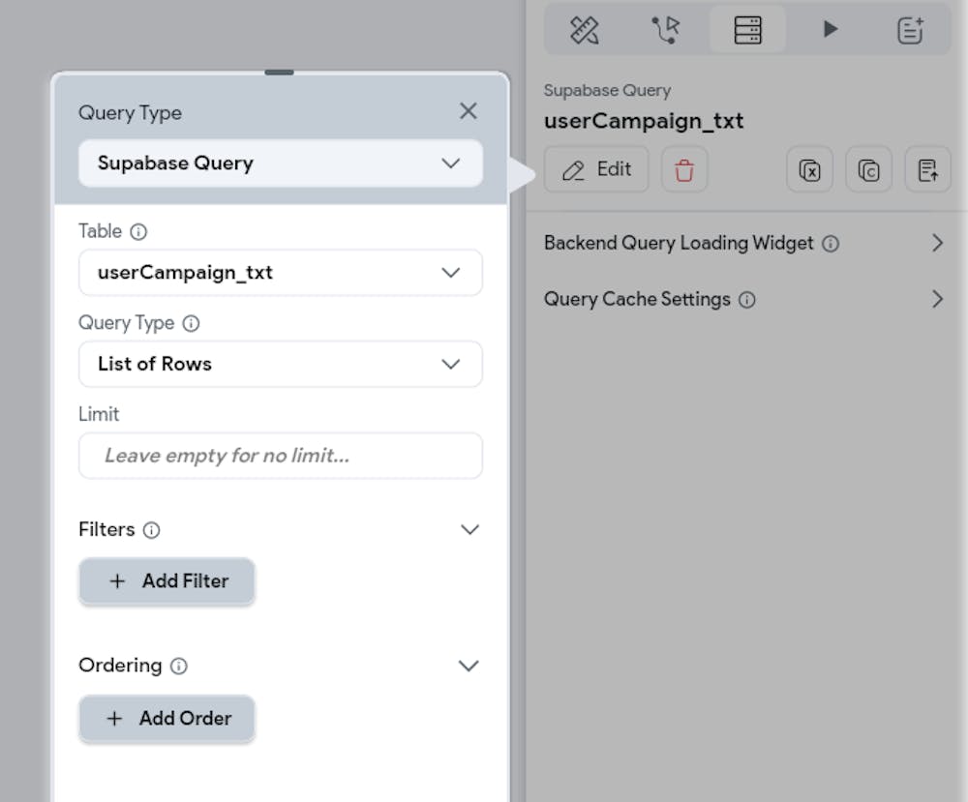968x802 pixels.
Task: Click the variable (x) icon beside Edit
Action: [809, 169]
